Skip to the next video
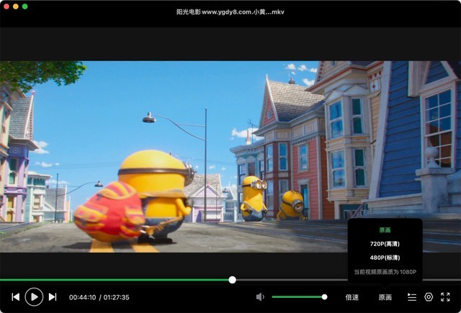 [53, 297]
